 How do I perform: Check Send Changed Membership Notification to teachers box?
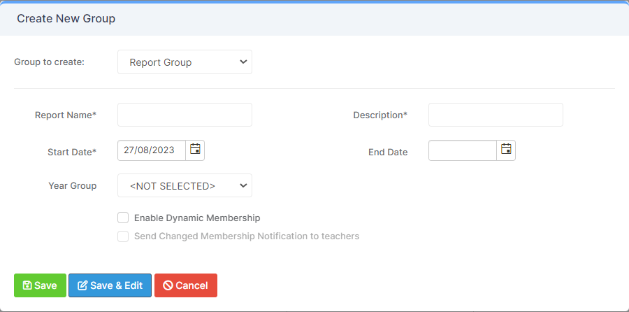[x=123, y=236]
